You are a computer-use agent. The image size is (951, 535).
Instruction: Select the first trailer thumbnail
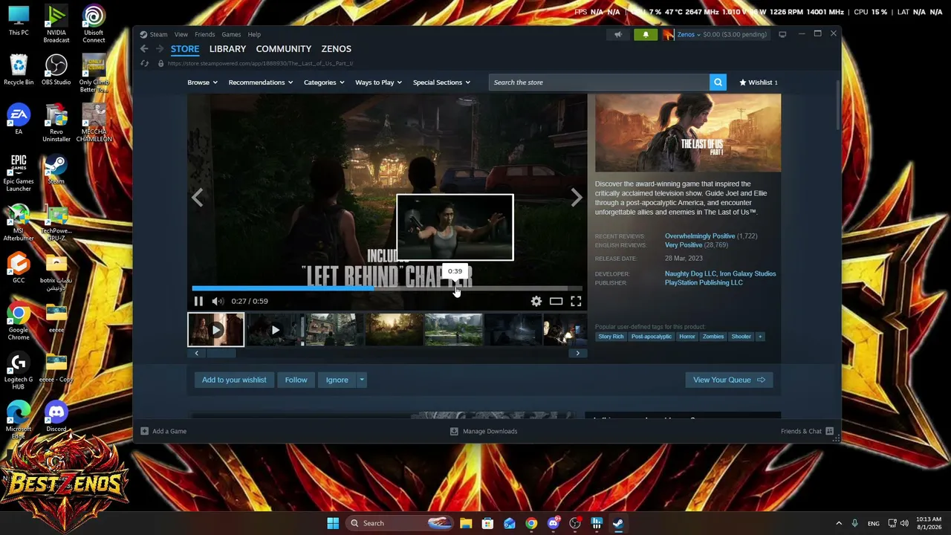[x=215, y=330]
